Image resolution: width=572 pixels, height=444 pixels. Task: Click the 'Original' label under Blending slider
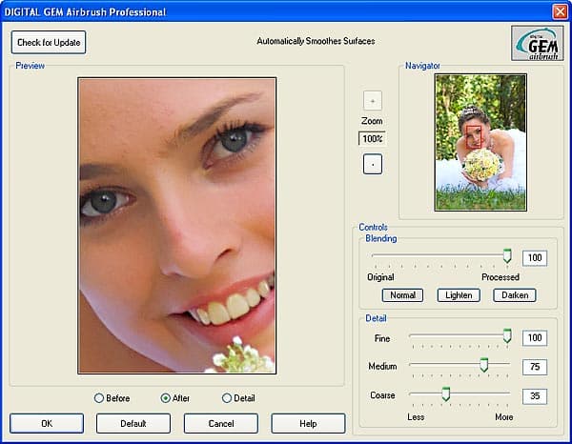pos(380,277)
